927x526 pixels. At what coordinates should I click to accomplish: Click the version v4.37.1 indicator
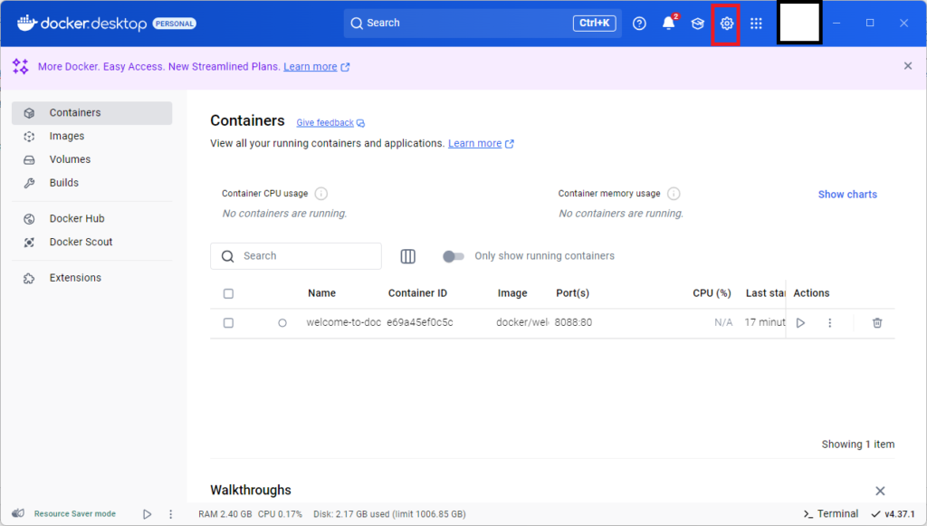coord(893,513)
